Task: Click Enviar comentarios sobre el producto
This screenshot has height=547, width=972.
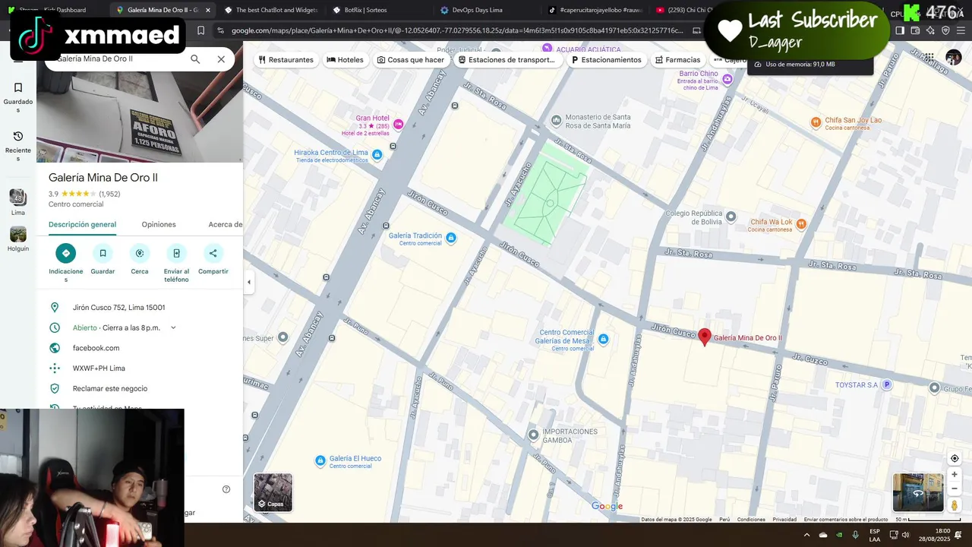Action: pos(846,520)
